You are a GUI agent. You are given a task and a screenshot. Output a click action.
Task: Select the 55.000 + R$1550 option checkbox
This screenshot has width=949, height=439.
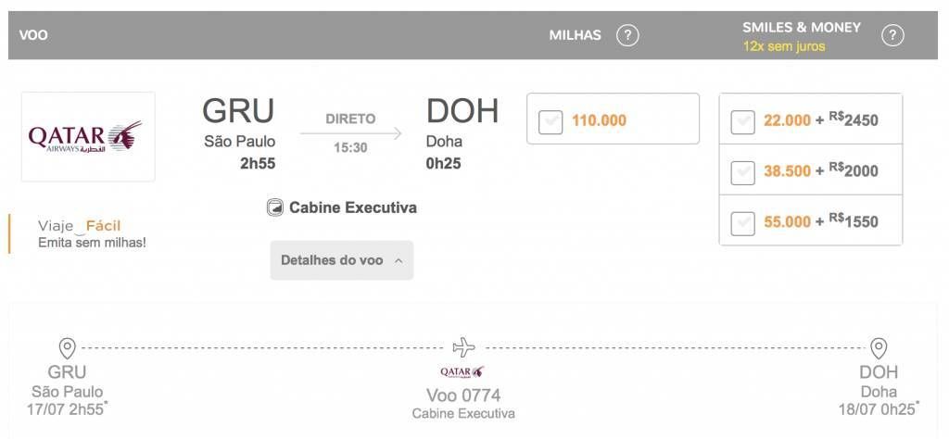click(742, 224)
